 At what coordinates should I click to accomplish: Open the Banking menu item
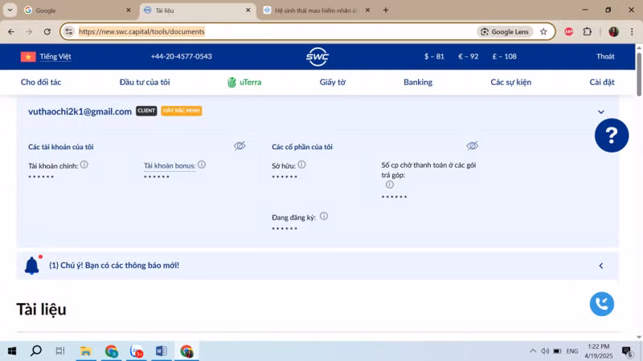tap(417, 82)
